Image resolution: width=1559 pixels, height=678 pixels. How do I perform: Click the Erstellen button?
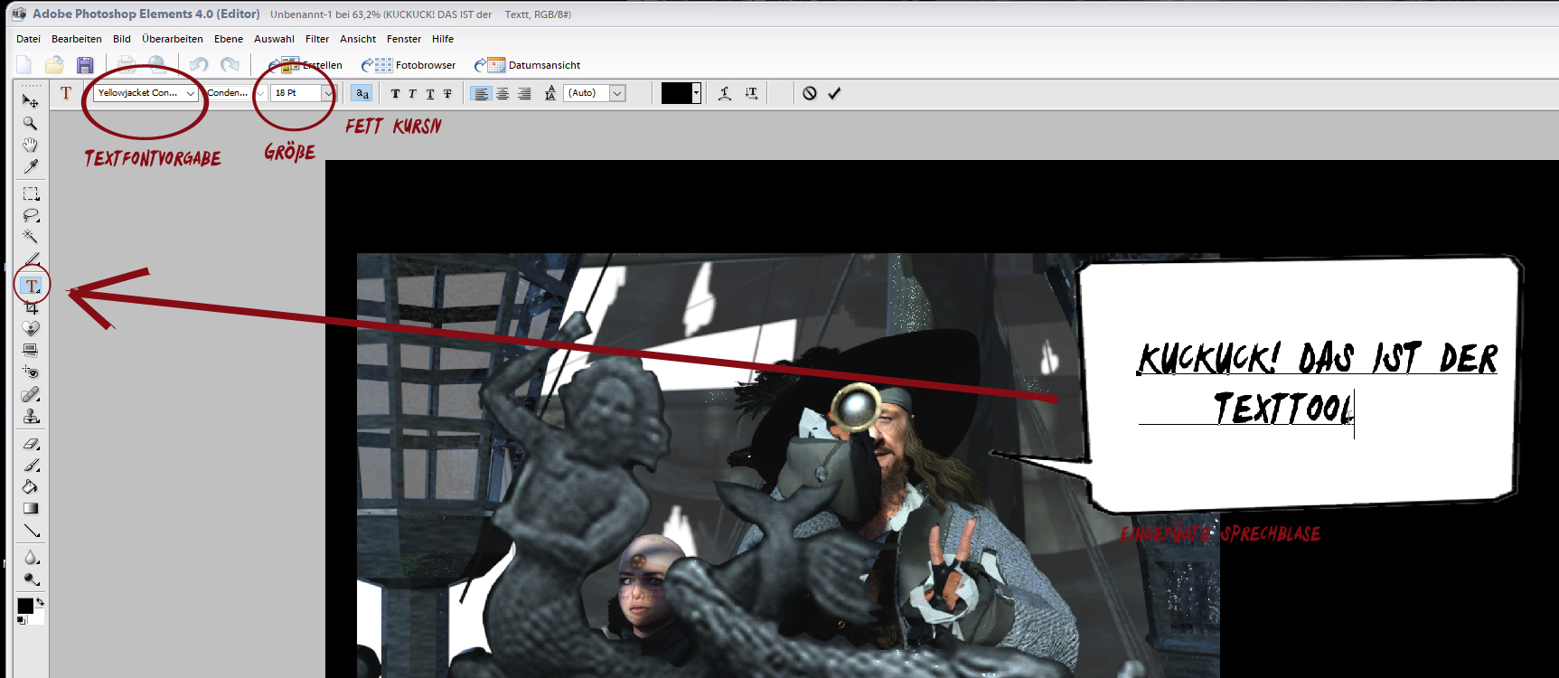306,65
